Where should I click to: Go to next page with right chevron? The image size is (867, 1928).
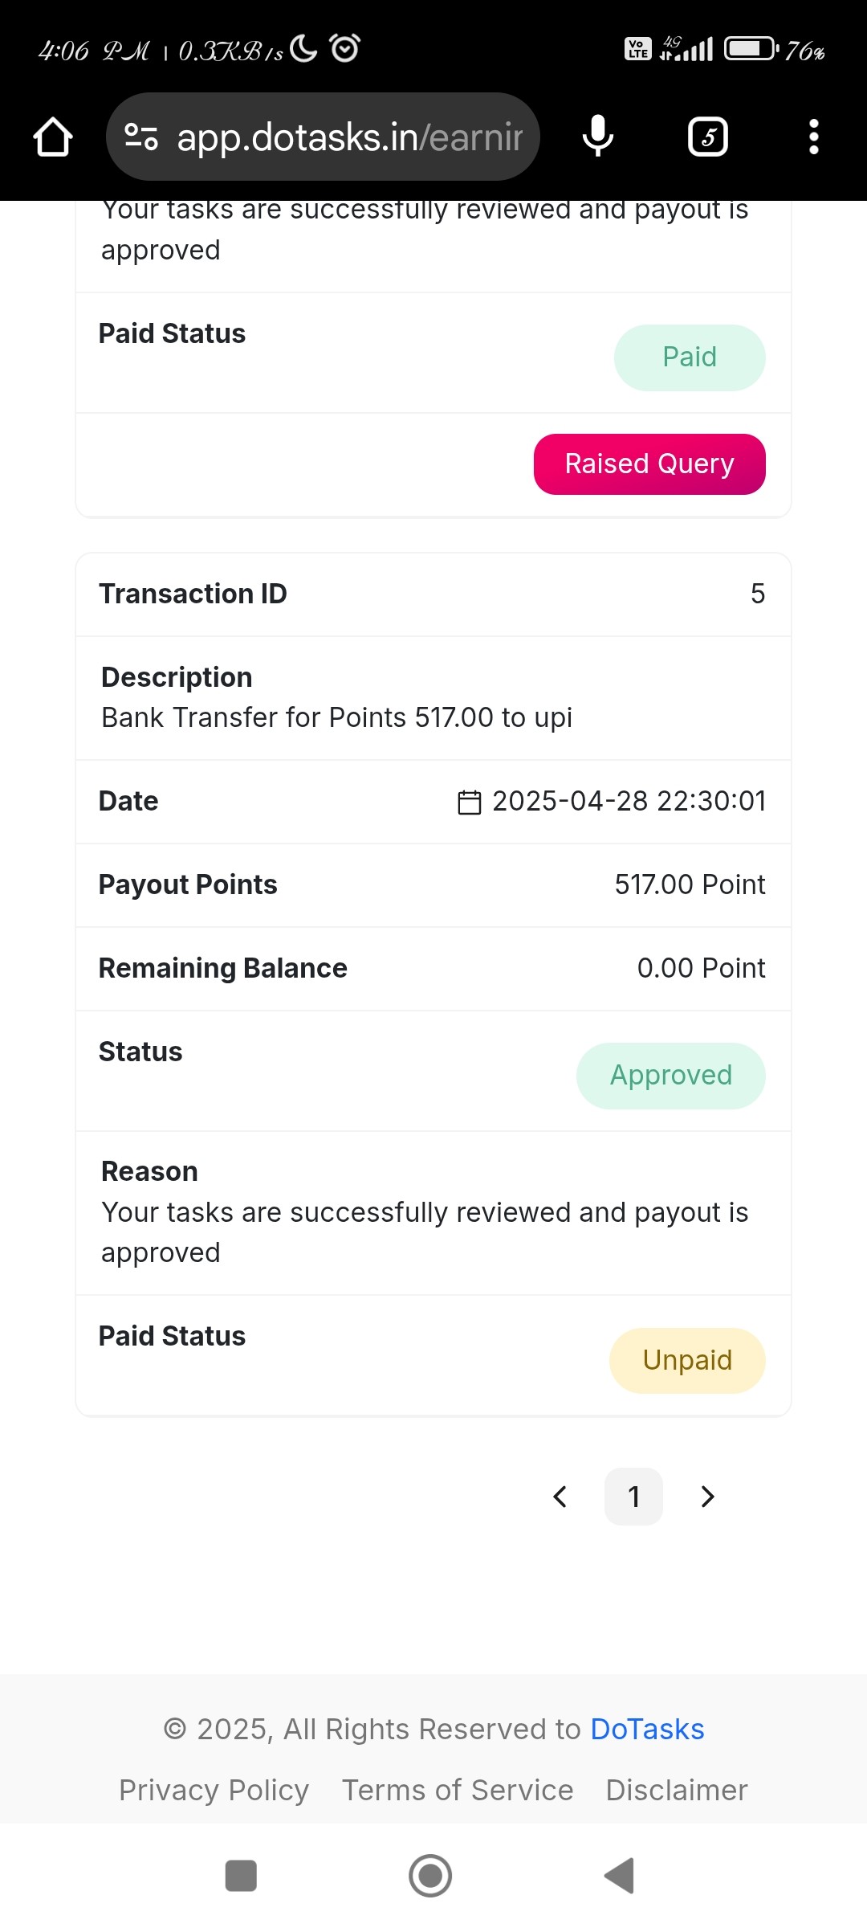[x=707, y=1497]
